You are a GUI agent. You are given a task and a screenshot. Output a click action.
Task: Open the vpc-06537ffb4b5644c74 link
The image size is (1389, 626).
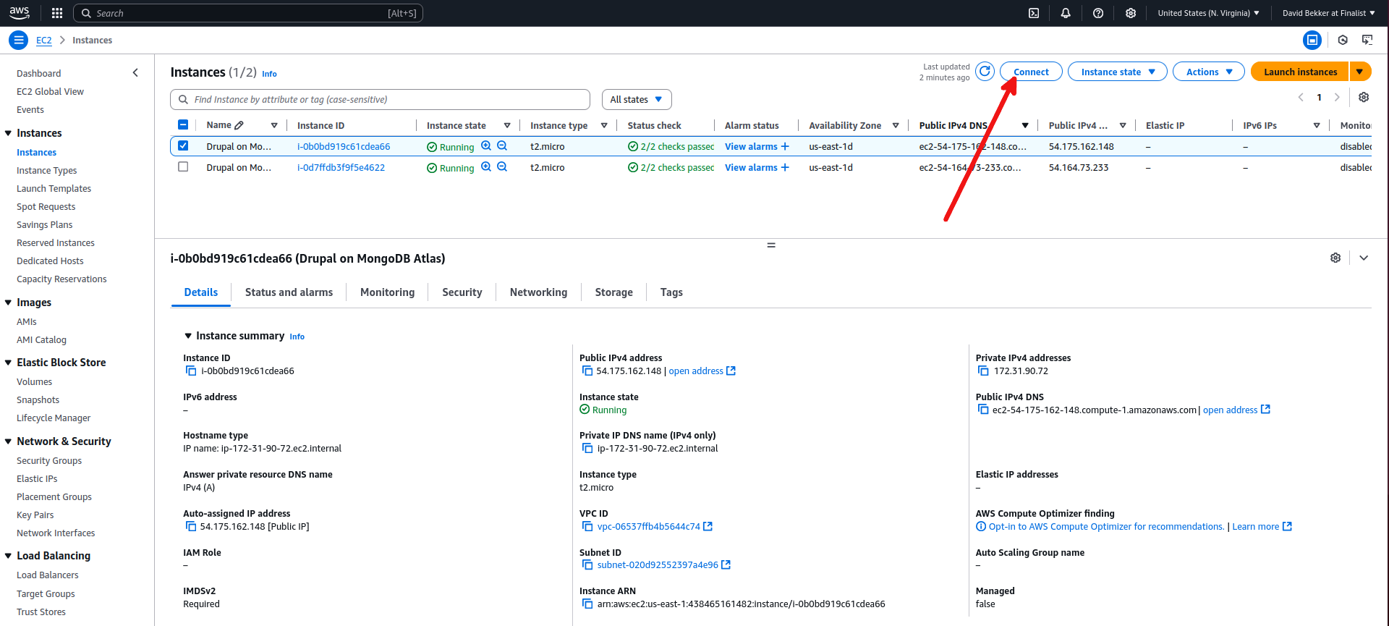click(649, 527)
